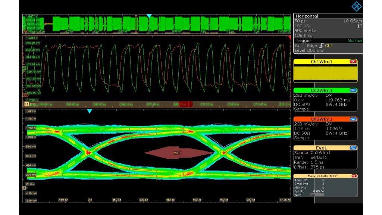Minimize the Ch3Wfm1 panel
Screen dimensions: 382x215
tap(353, 119)
